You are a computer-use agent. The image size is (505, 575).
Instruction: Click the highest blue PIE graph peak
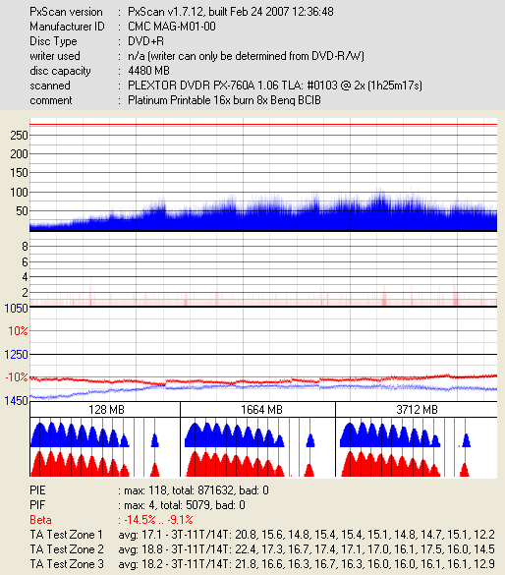pos(379,191)
